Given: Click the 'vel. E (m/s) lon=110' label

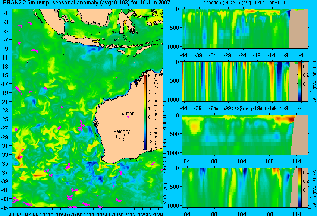Looking at the screenshot, I should click(314, 82).
